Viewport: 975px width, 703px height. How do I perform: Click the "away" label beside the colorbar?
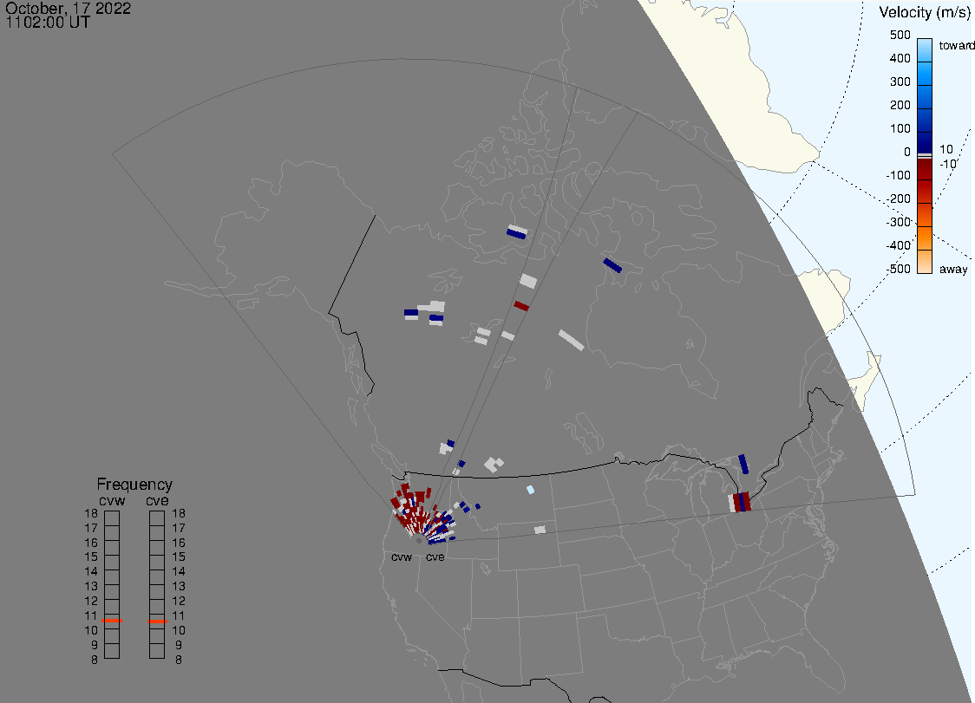click(953, 269)
